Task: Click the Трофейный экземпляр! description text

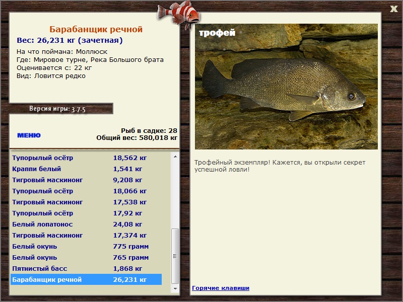Action: coord(280,166)
